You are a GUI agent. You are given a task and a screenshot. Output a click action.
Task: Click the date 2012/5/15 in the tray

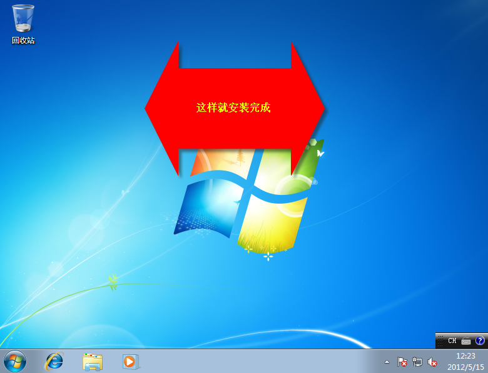pos(465,367)
